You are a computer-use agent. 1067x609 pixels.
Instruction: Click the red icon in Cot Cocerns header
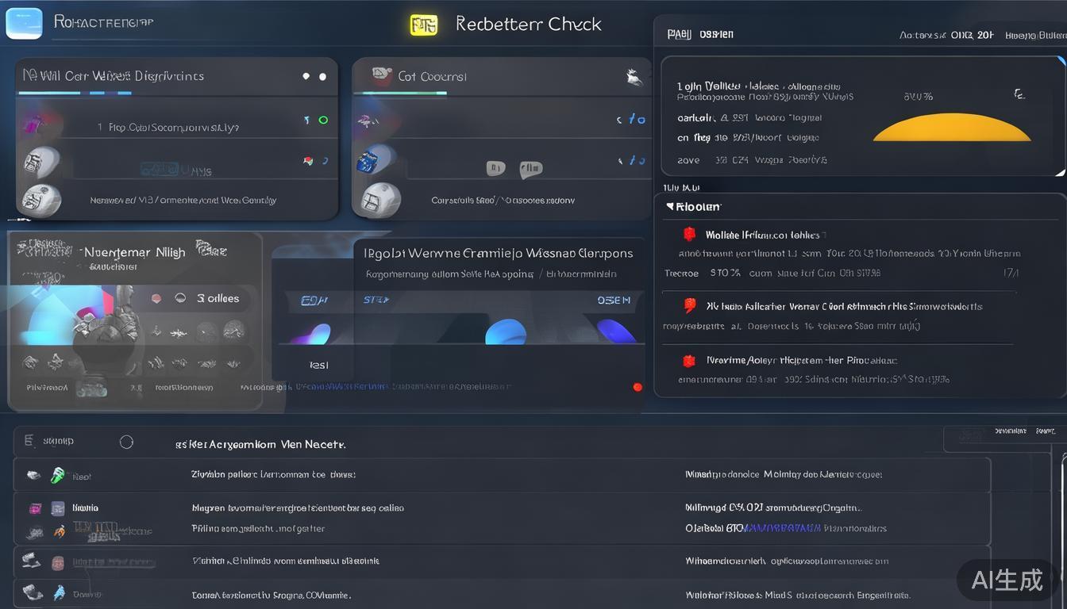click(x=382, y=75)
